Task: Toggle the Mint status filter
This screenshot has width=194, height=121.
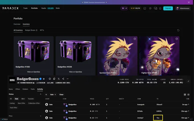Action: click(23, 99)
